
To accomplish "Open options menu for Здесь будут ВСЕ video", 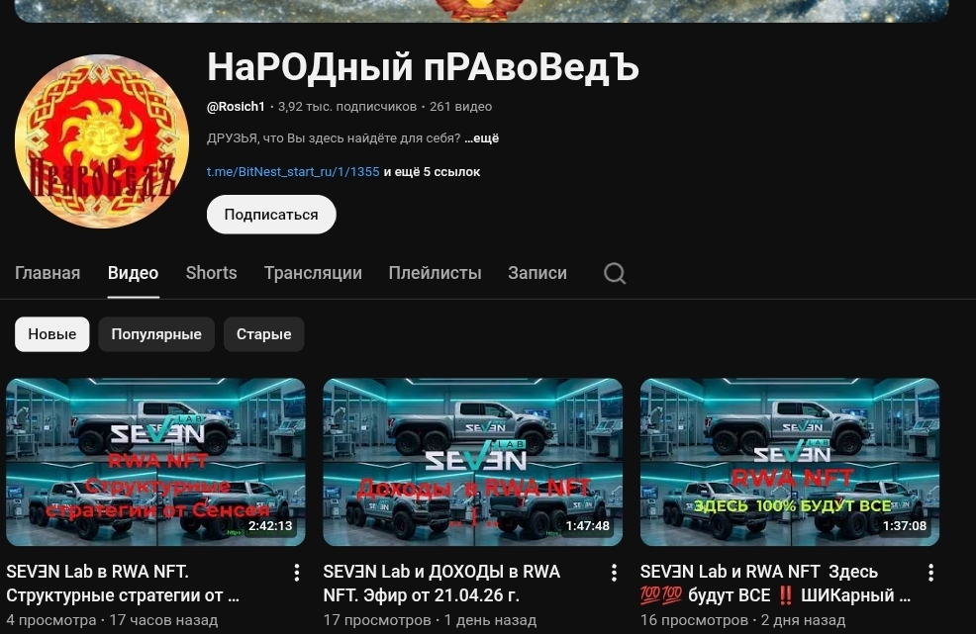I will point(930,573).
